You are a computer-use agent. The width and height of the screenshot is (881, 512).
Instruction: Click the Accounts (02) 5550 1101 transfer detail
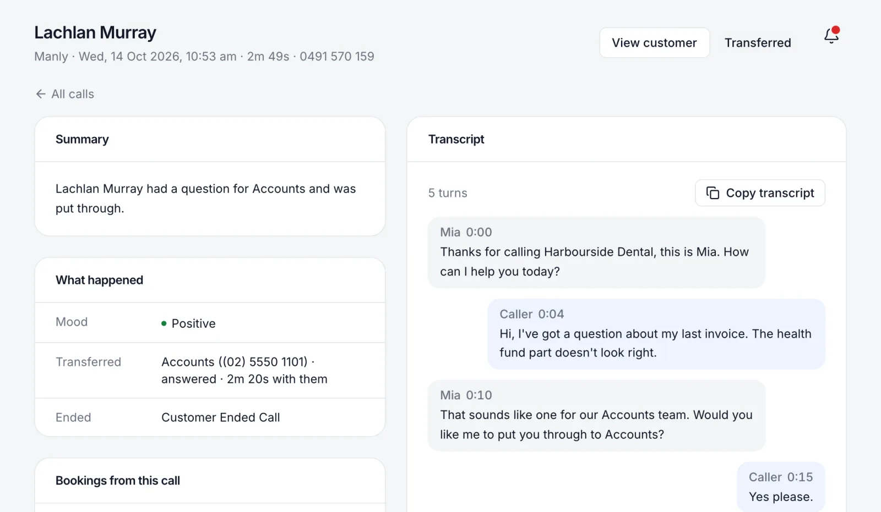(x=244, y=370)
